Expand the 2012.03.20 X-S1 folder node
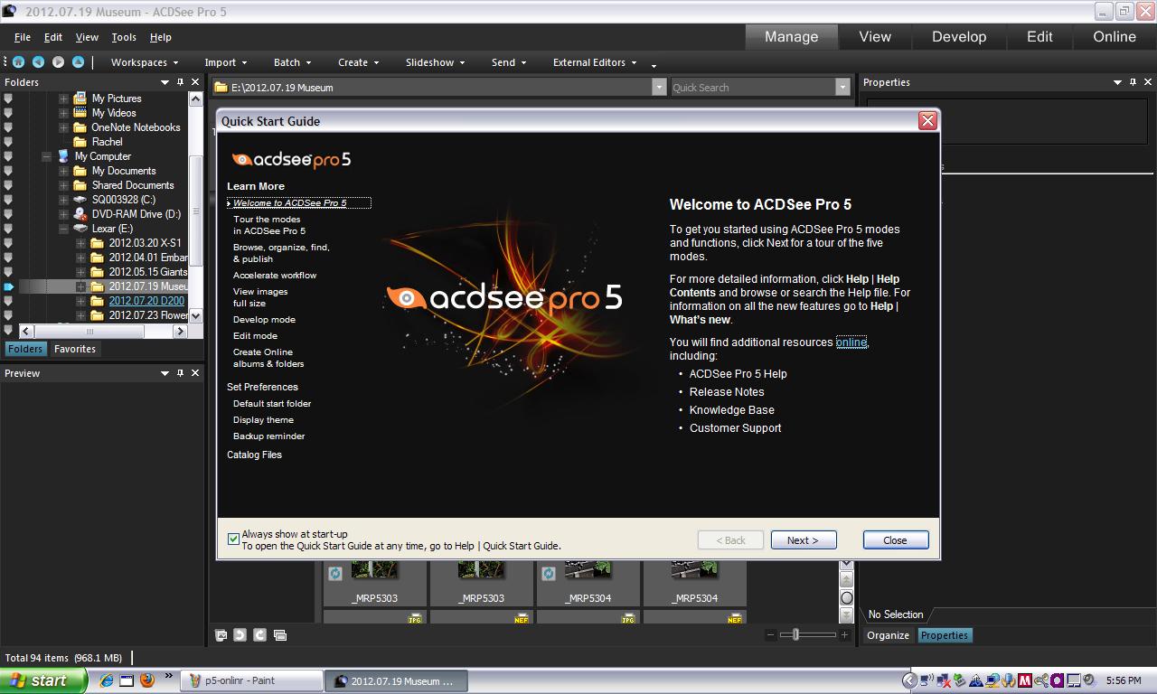Screen dimensions: 1157x694 click(x=80, y=243)
